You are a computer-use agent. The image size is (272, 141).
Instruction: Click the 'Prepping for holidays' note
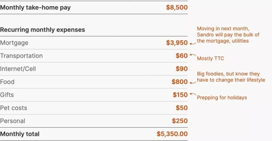222,98
